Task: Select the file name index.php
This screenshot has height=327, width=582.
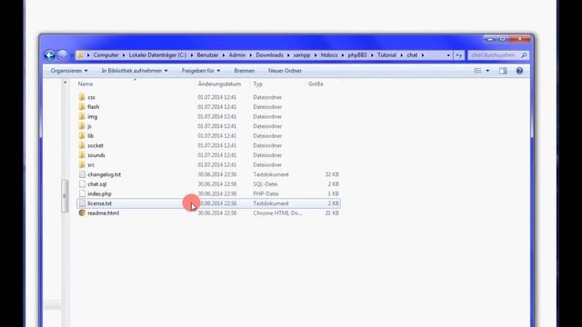Action: pos(99,193)
